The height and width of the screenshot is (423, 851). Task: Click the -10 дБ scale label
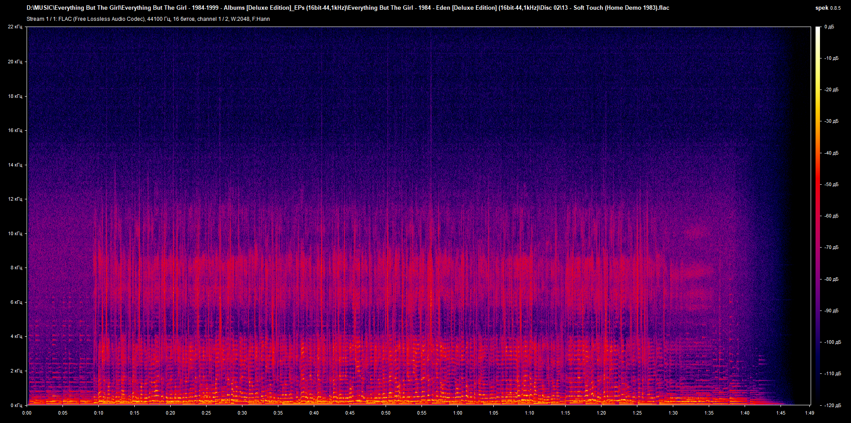tap(831, 58)
